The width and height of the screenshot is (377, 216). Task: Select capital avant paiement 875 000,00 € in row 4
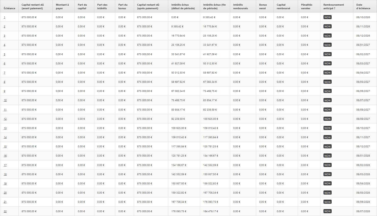click(x=29, y=45)
